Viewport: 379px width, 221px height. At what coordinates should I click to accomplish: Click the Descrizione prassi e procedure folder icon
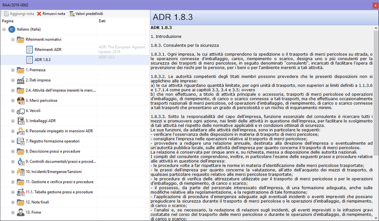(21, 151)
